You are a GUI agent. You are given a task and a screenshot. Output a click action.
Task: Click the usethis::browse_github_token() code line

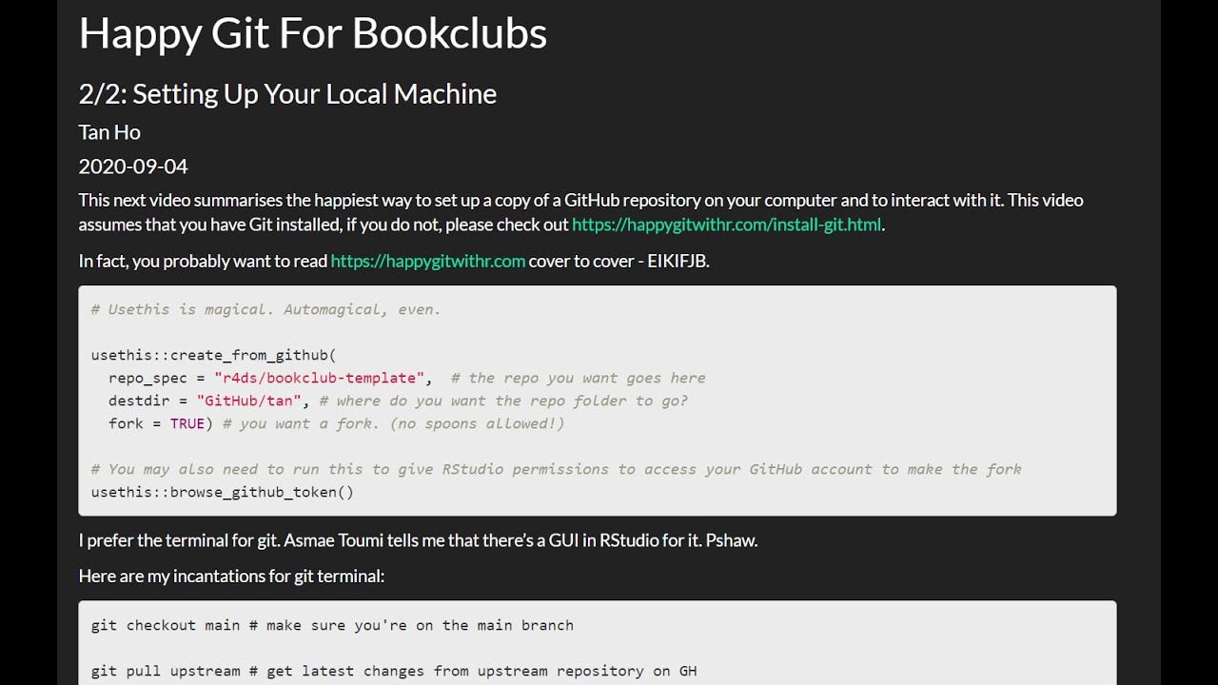click(x=223, y=492)
